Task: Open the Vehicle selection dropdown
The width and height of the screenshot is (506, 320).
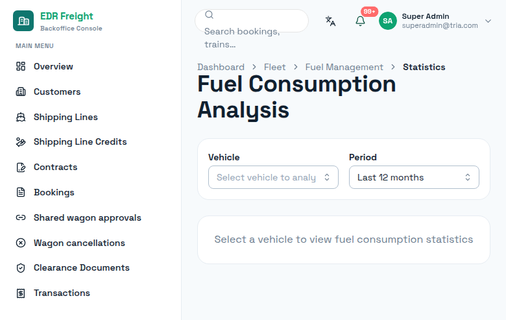Action: (x=273, y=177)
